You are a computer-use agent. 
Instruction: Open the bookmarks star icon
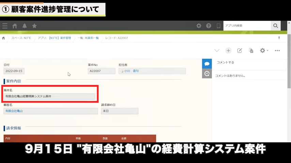click(x=34, y=26)
